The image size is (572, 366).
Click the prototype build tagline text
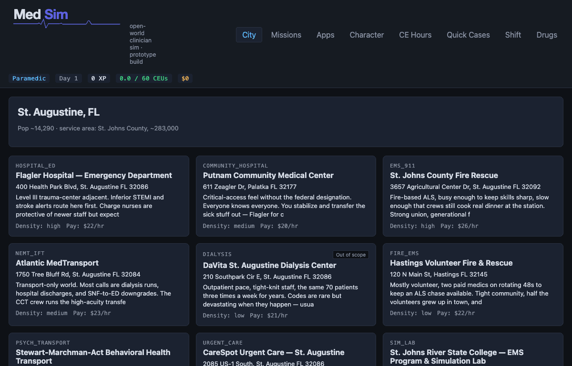click(x=143, y=44)
